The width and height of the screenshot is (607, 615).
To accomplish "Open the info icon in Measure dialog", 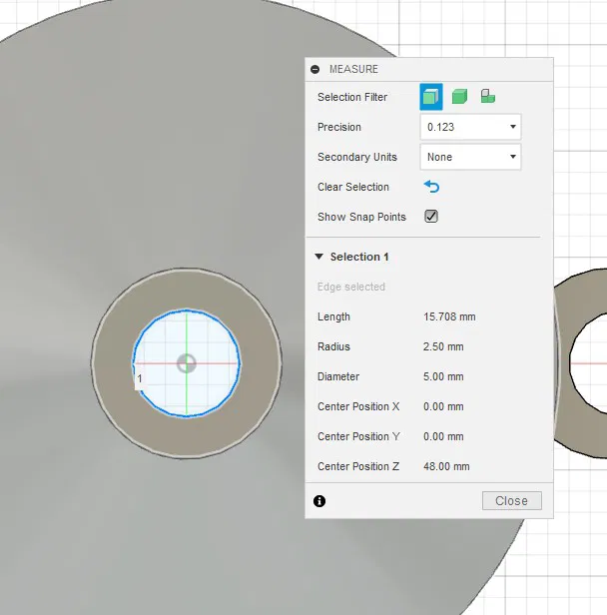I will 319,501.
